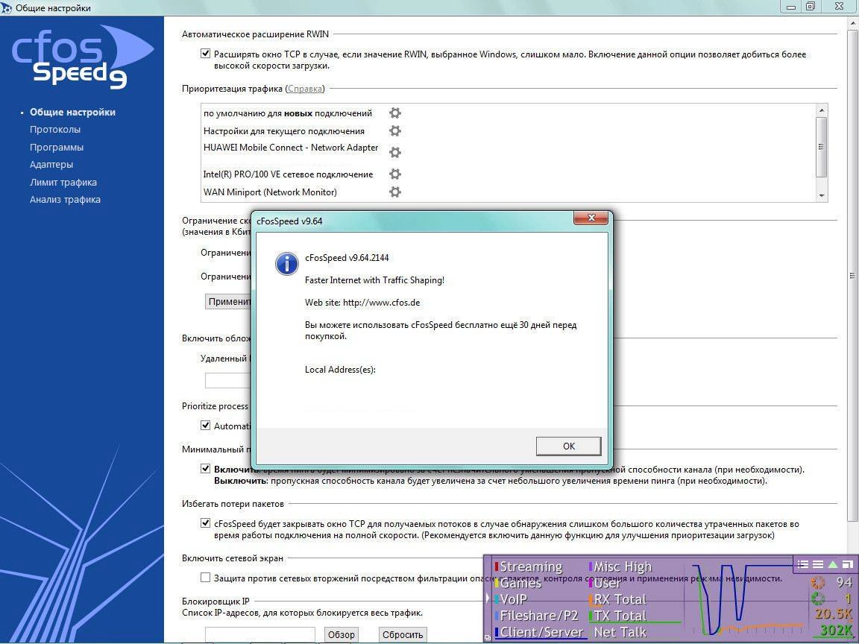
Task: Click 'HUAWEI Mobile Connect - Network Adapter' row
Action: click(291, 148)
